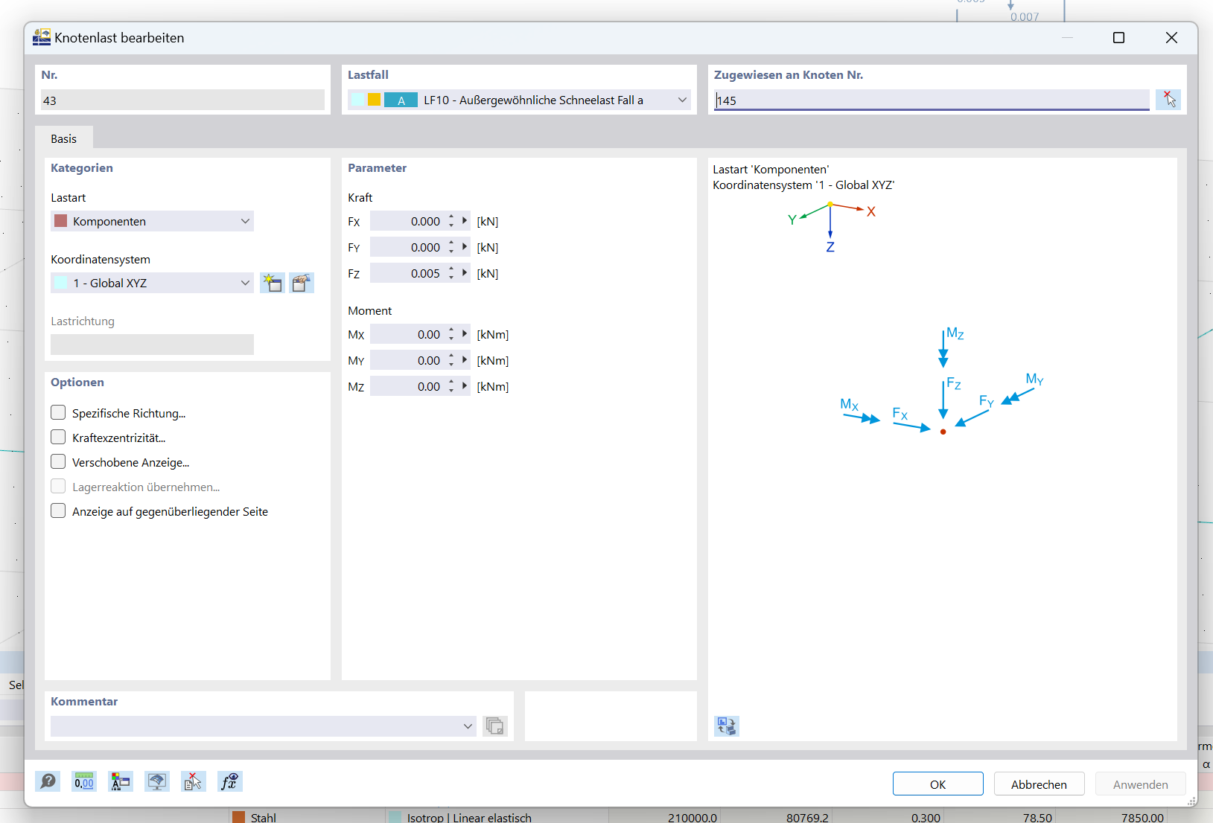Screen dimensions: 1213x823
Task: Click the third bottom toolbar icon with colored figure
Action: click(121, 781)
